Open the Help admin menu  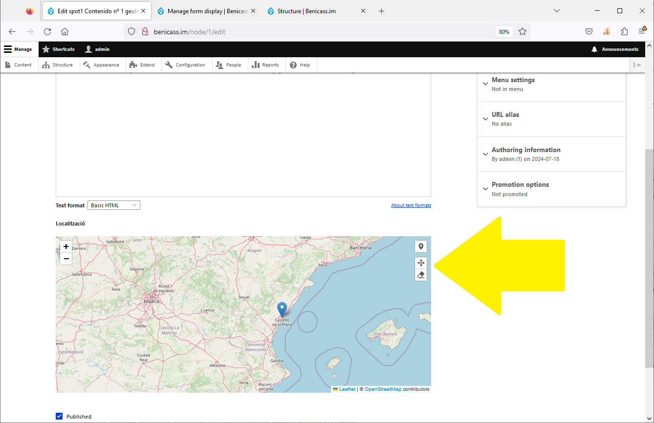tap(300, 65)
